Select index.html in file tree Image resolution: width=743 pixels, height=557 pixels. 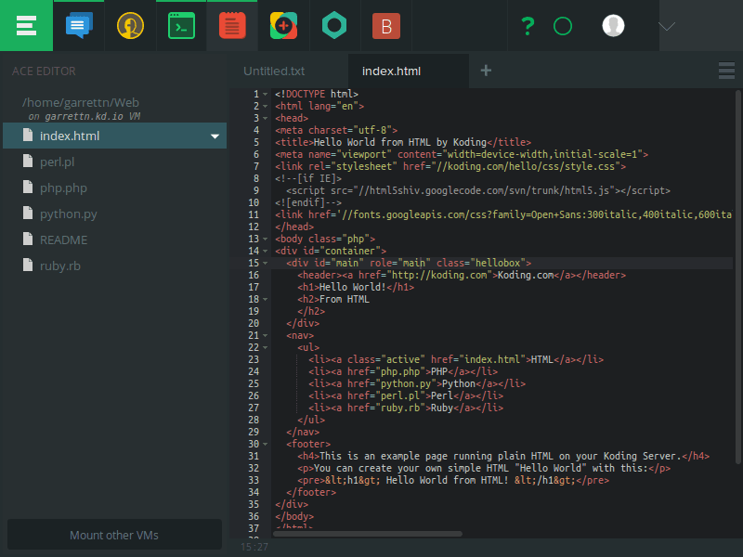[114, 136]
